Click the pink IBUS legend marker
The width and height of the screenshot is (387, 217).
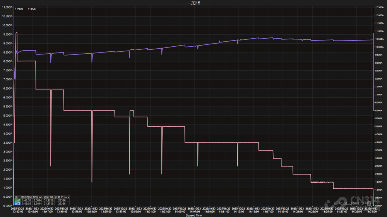point(28,8)
